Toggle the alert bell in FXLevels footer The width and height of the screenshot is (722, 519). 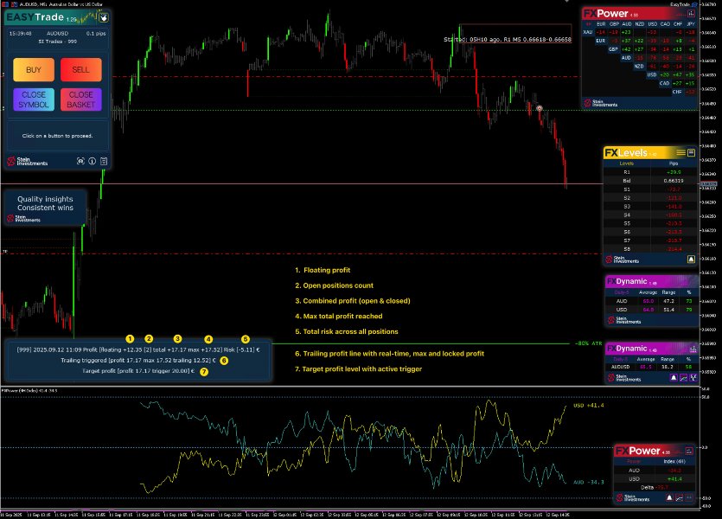[x=691, y=259]
